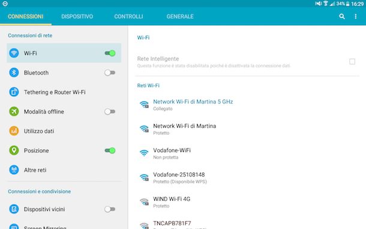Tap the Posizione label
Image resolution: width=366 pixels, height=229 pixels.
[37, 151]
